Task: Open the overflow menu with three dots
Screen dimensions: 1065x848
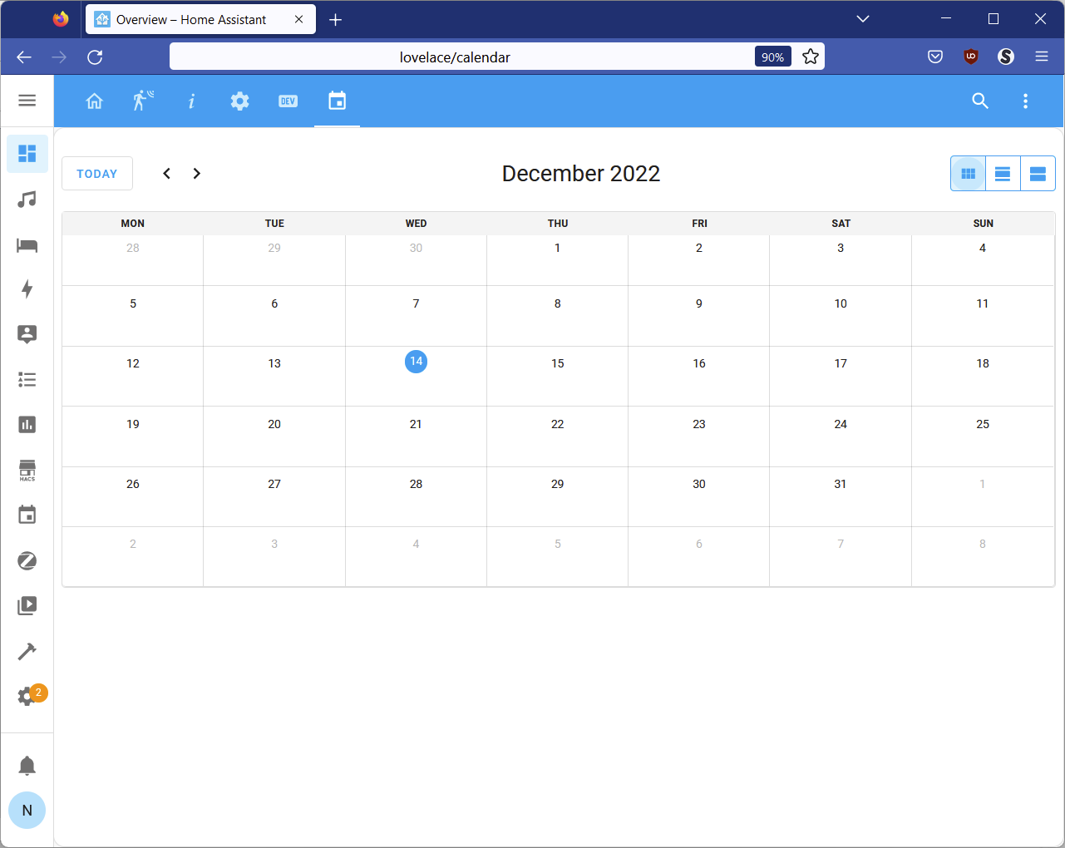Action: [1025, 101]
